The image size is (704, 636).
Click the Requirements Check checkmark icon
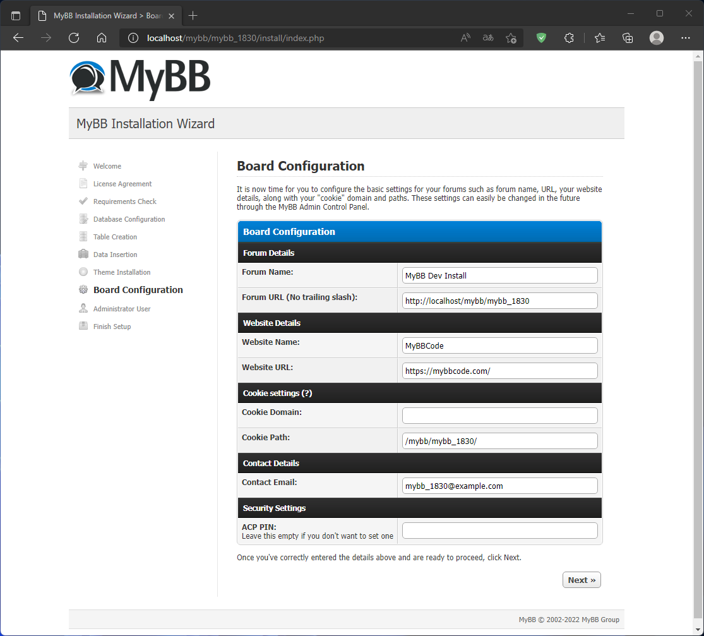(x=83, y=201)
